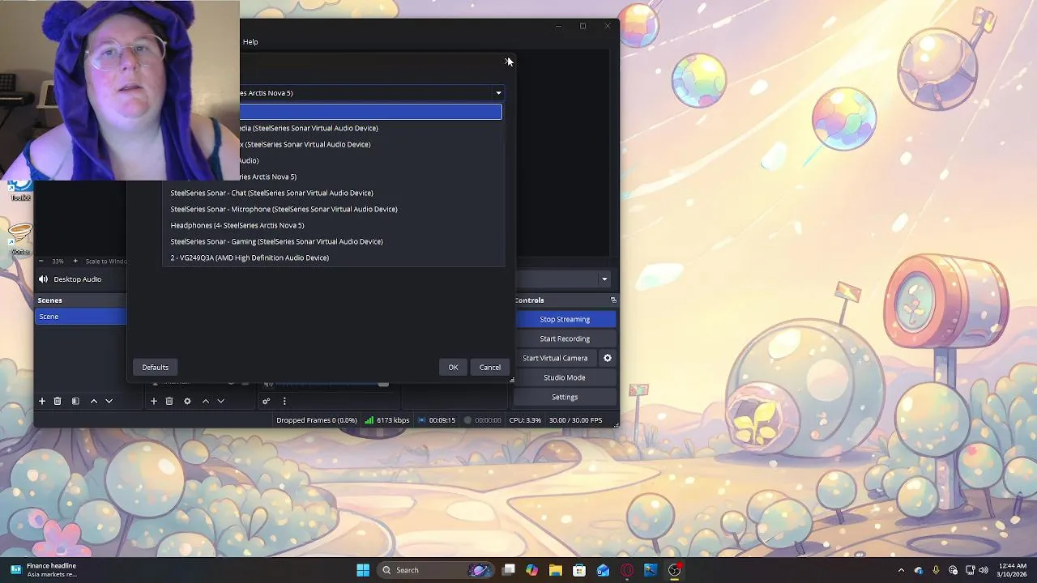Zoom out preview with minus icon
This screenshot has height=583, width=1037.
point(41,261)
